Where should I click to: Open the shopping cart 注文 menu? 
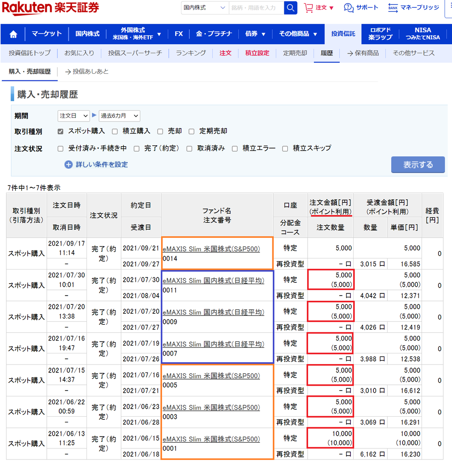click(x=318, y=8)
